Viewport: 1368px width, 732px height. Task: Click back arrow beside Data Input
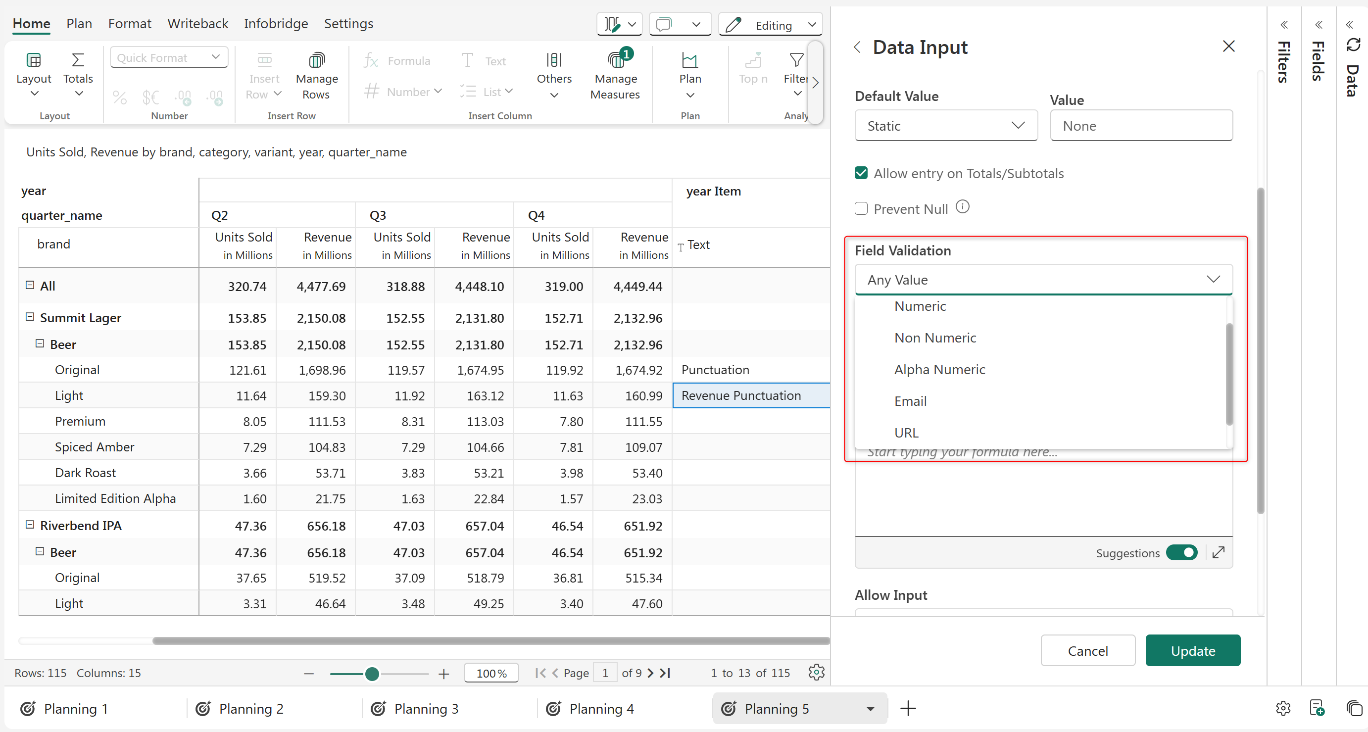pyautogui.click(x=857, y=48)
